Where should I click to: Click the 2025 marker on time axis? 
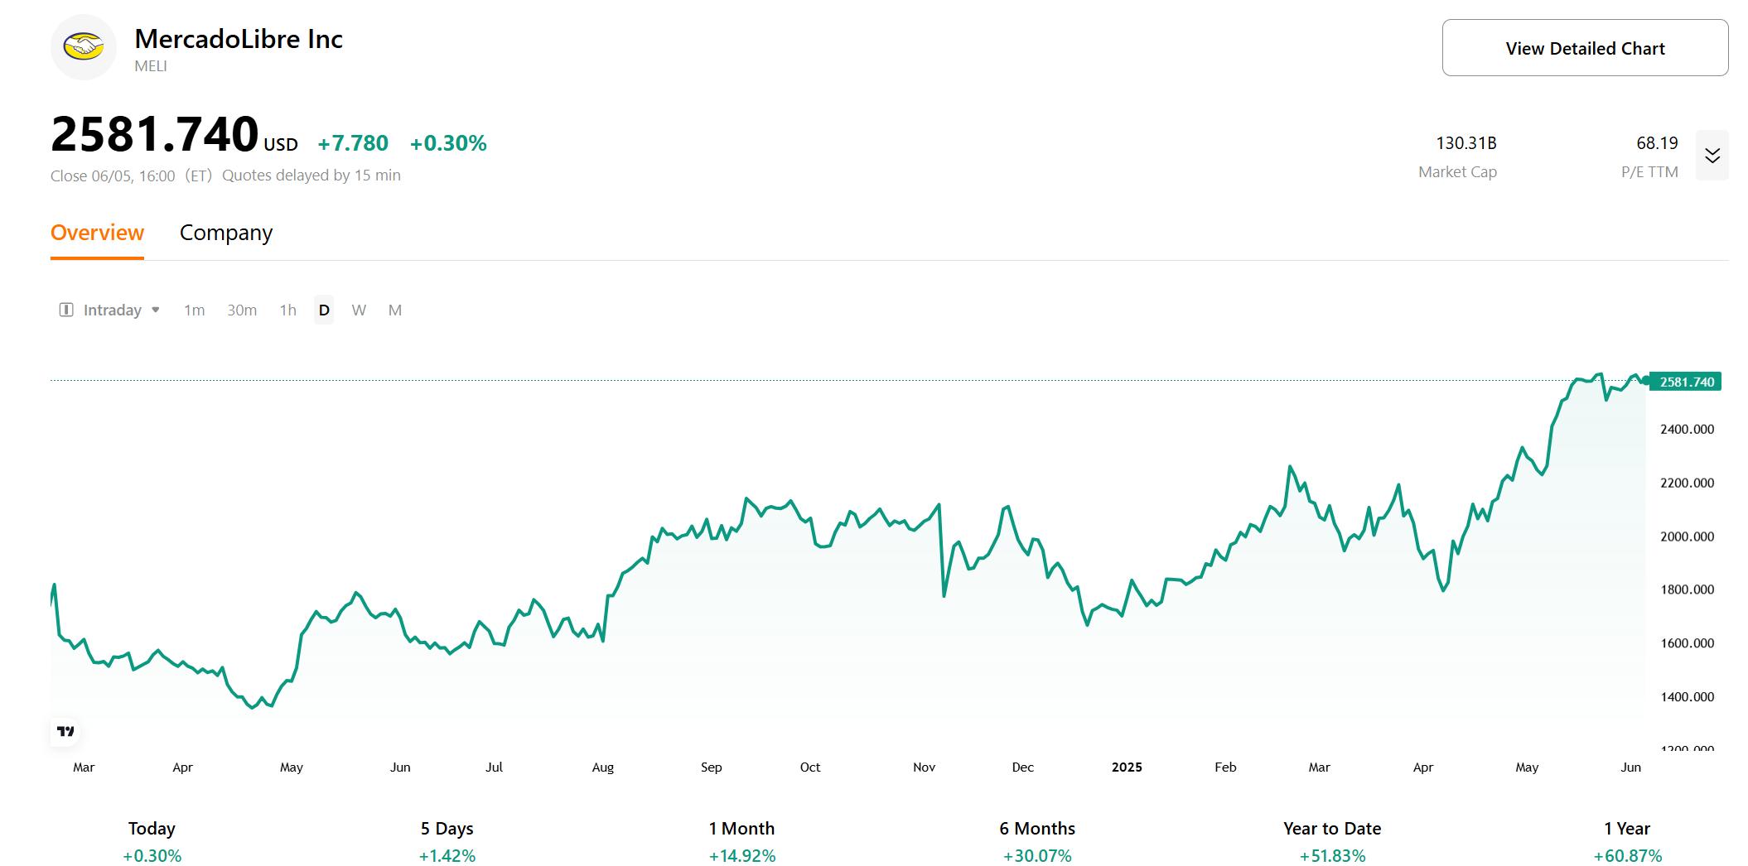pos(1127,767)
